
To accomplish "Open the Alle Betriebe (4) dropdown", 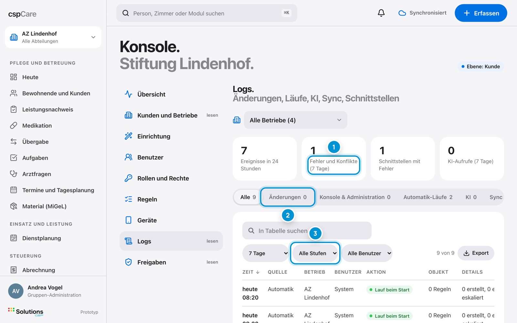I will click(295, 120).
